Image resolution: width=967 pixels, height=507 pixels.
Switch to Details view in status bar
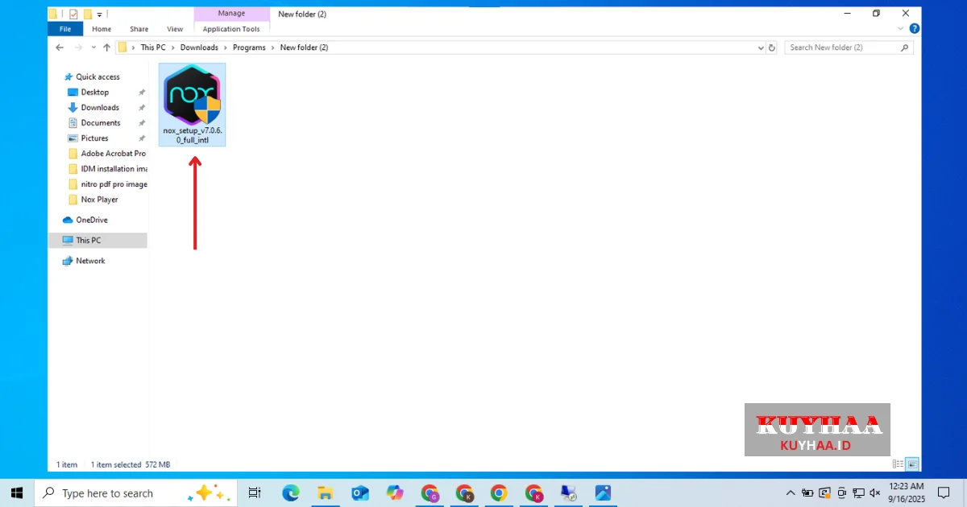(x=898, y=464)
